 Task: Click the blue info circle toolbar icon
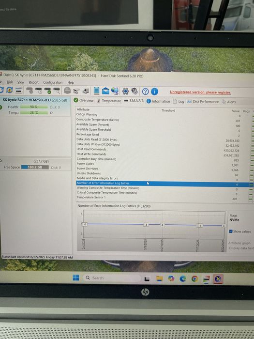[x=154, y=92]
